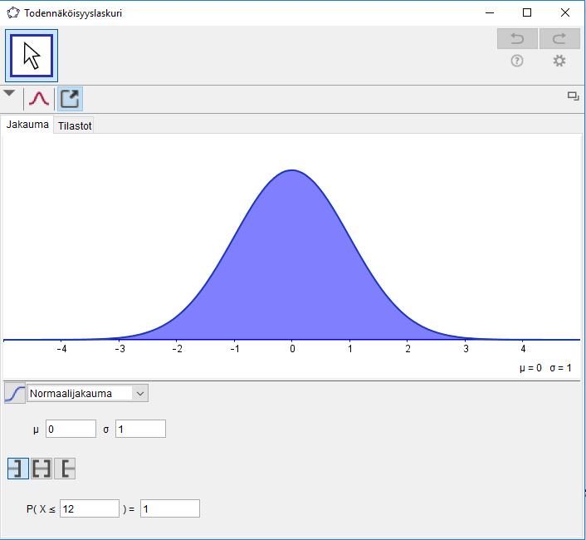Click axis label -4 on the graph
The width and height of the screenshot is (586, 540).
[x=61, y=349]
